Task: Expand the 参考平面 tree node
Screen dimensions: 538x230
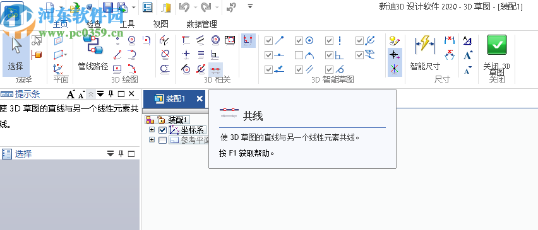Action: pyautogui.click(x=152, y=140)
